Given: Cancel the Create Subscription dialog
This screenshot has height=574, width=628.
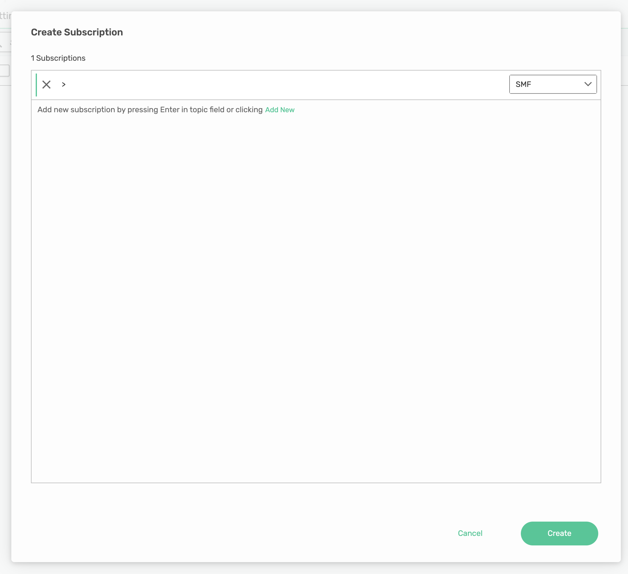Looking at the screenshot, I should [x=470, y=533].
